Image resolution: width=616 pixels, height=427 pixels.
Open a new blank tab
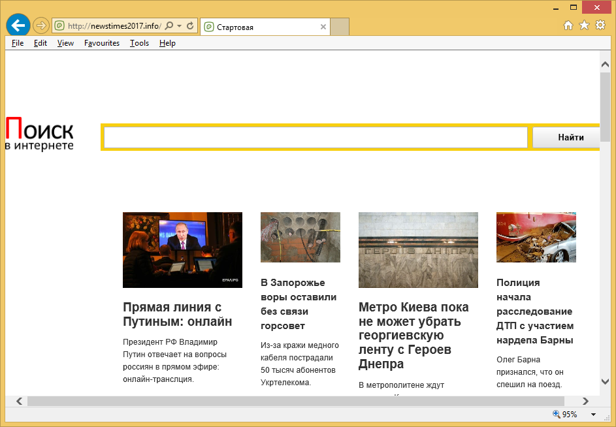(340, 27)
